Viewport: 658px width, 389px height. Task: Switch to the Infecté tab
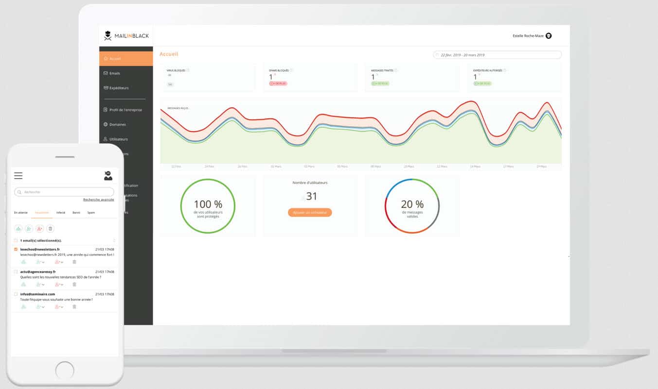coord(61,213)
